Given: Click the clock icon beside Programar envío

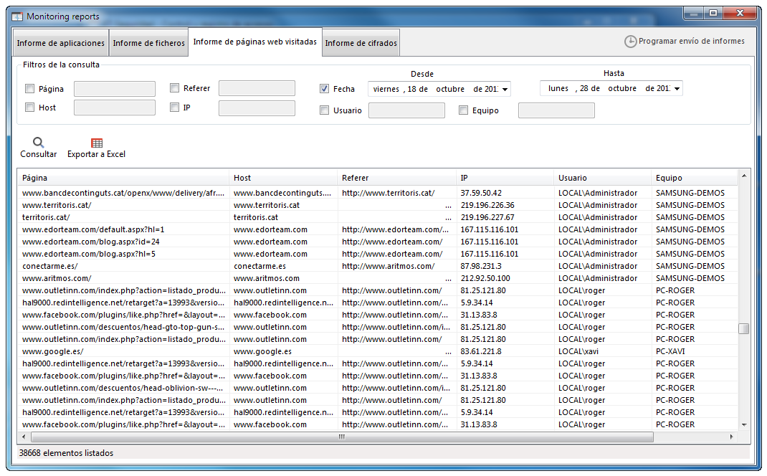Looking at the screenshot, I should click(x=631, y=42).
